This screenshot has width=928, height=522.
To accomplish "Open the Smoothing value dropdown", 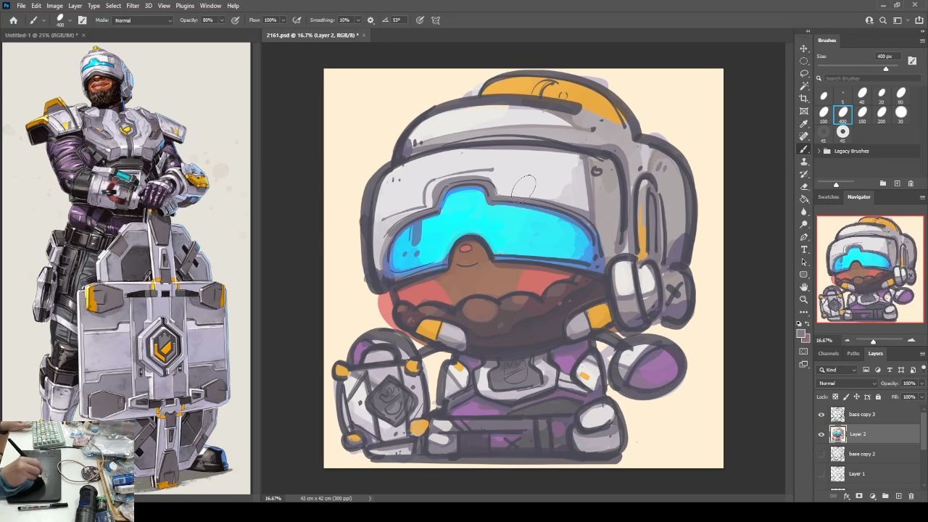I will pyautogui.click(x=357, y=20).
